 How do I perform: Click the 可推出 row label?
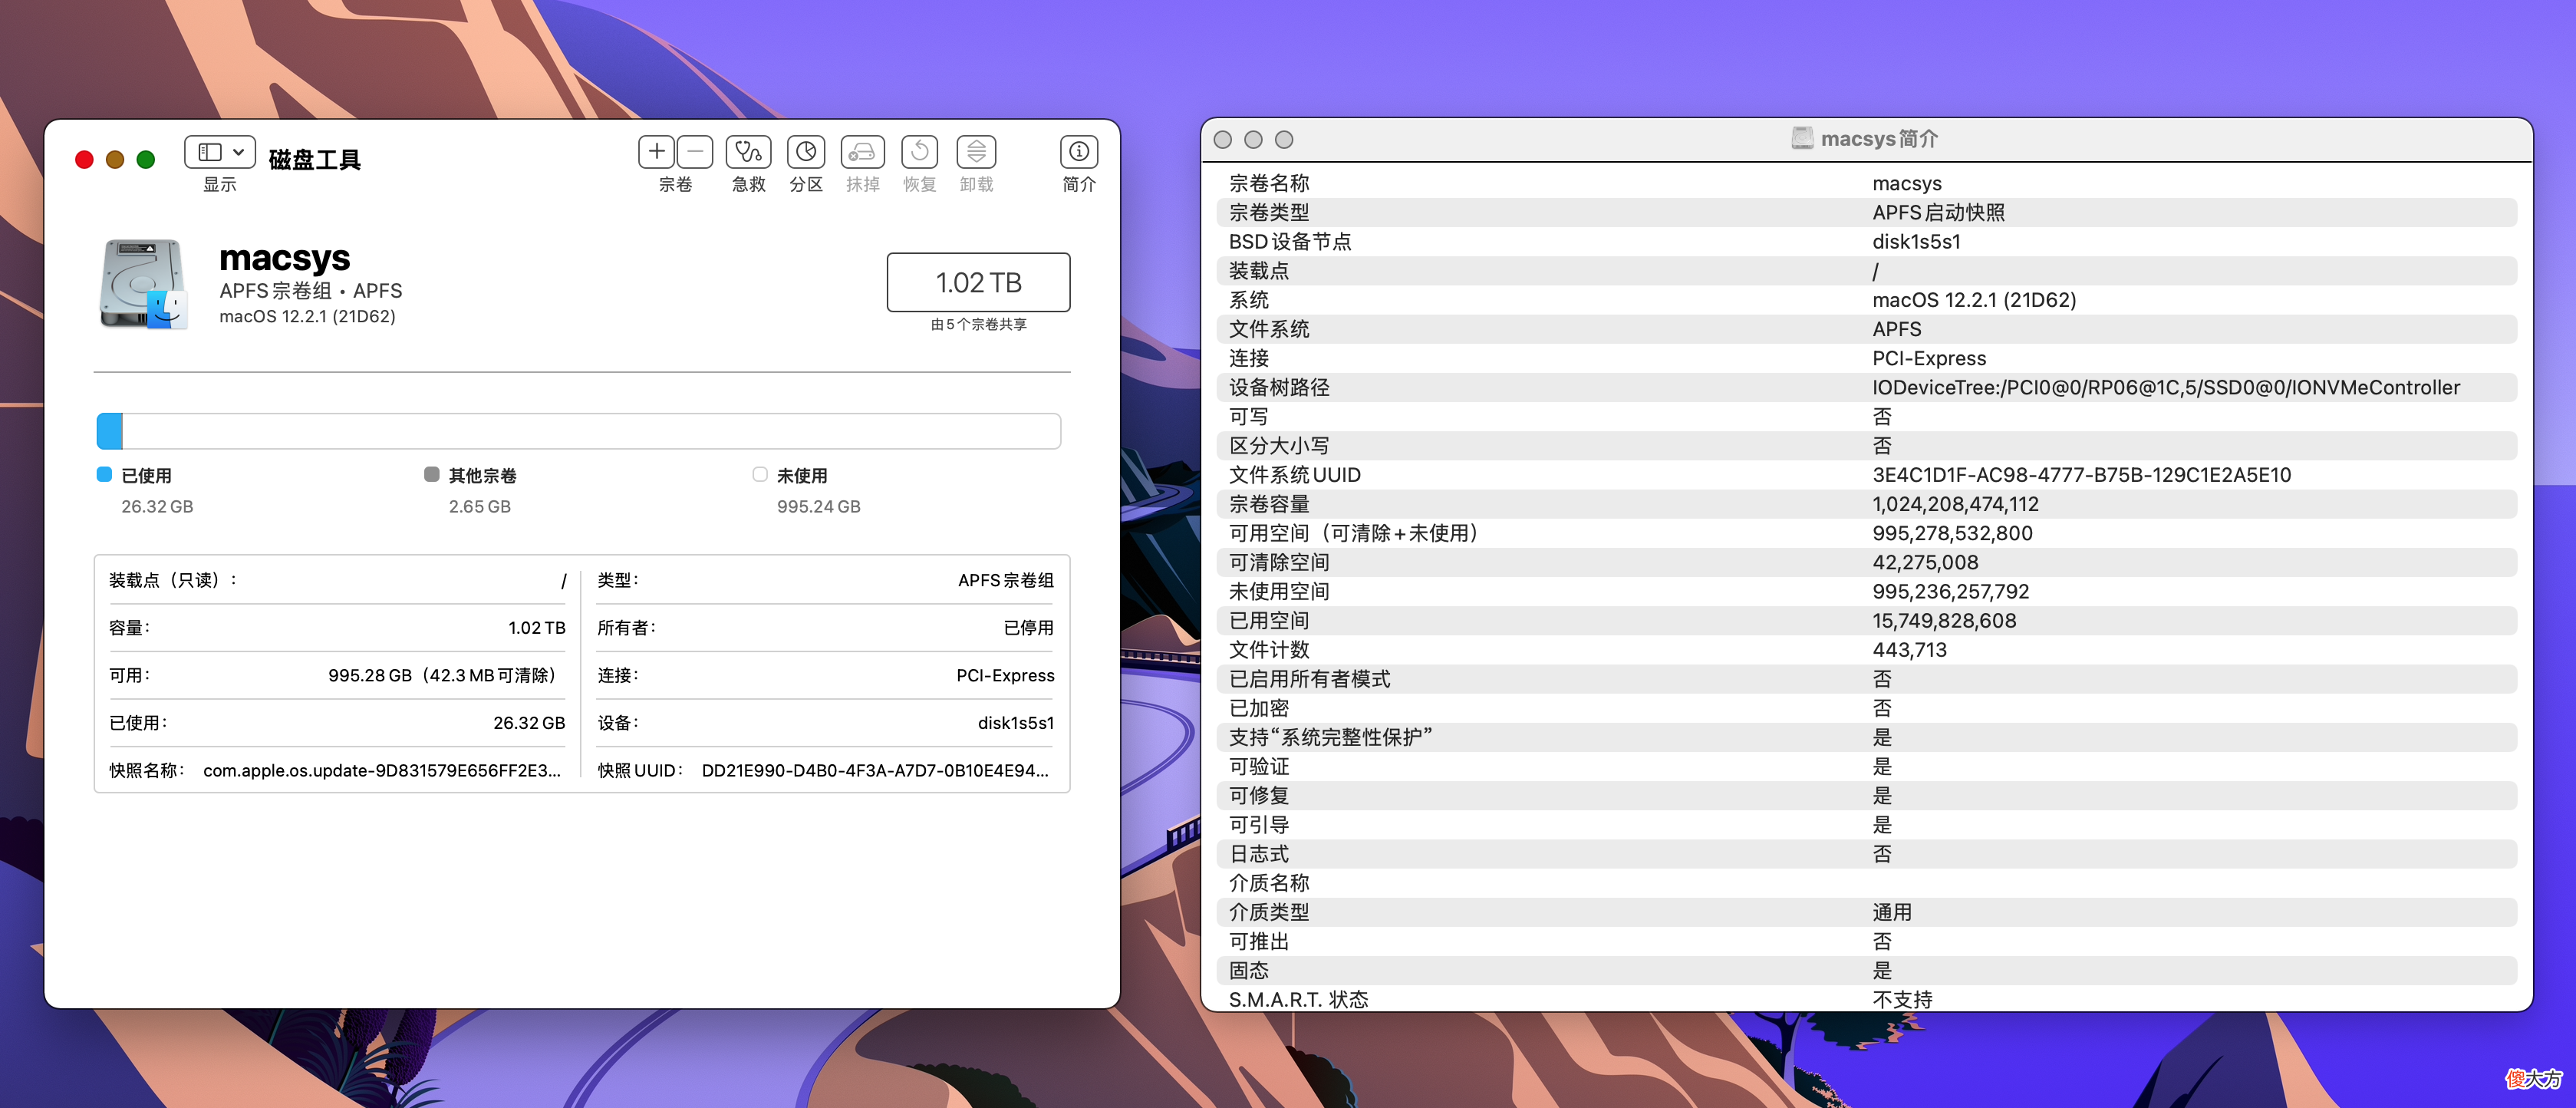click(x=1259, y=942)
